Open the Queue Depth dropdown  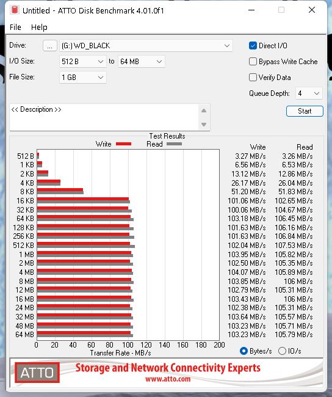pyautogui.click(x=309, y=93)
